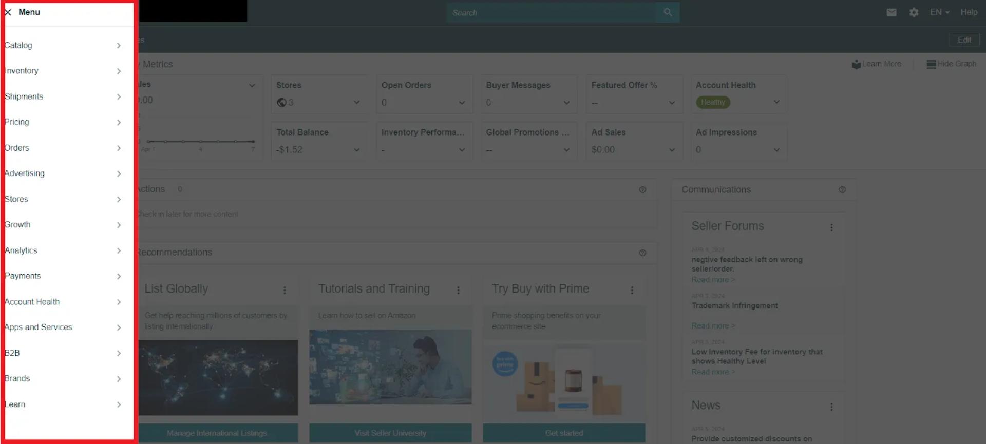Open the News options menu
The image size is (986, 444).
tap(831, 407)
